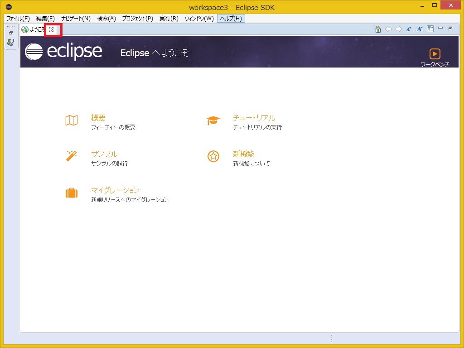Screen dimensions: 464x348
Task: Open the 新機能 link
Action: 243,154
